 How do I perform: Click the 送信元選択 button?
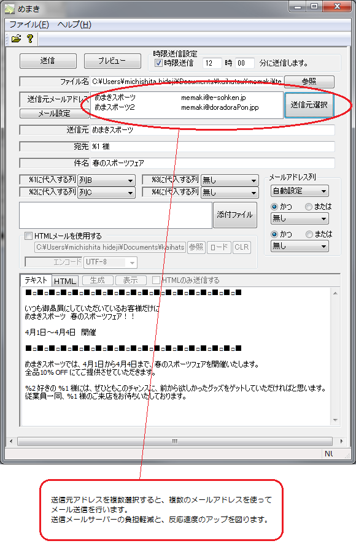[309, 105]
